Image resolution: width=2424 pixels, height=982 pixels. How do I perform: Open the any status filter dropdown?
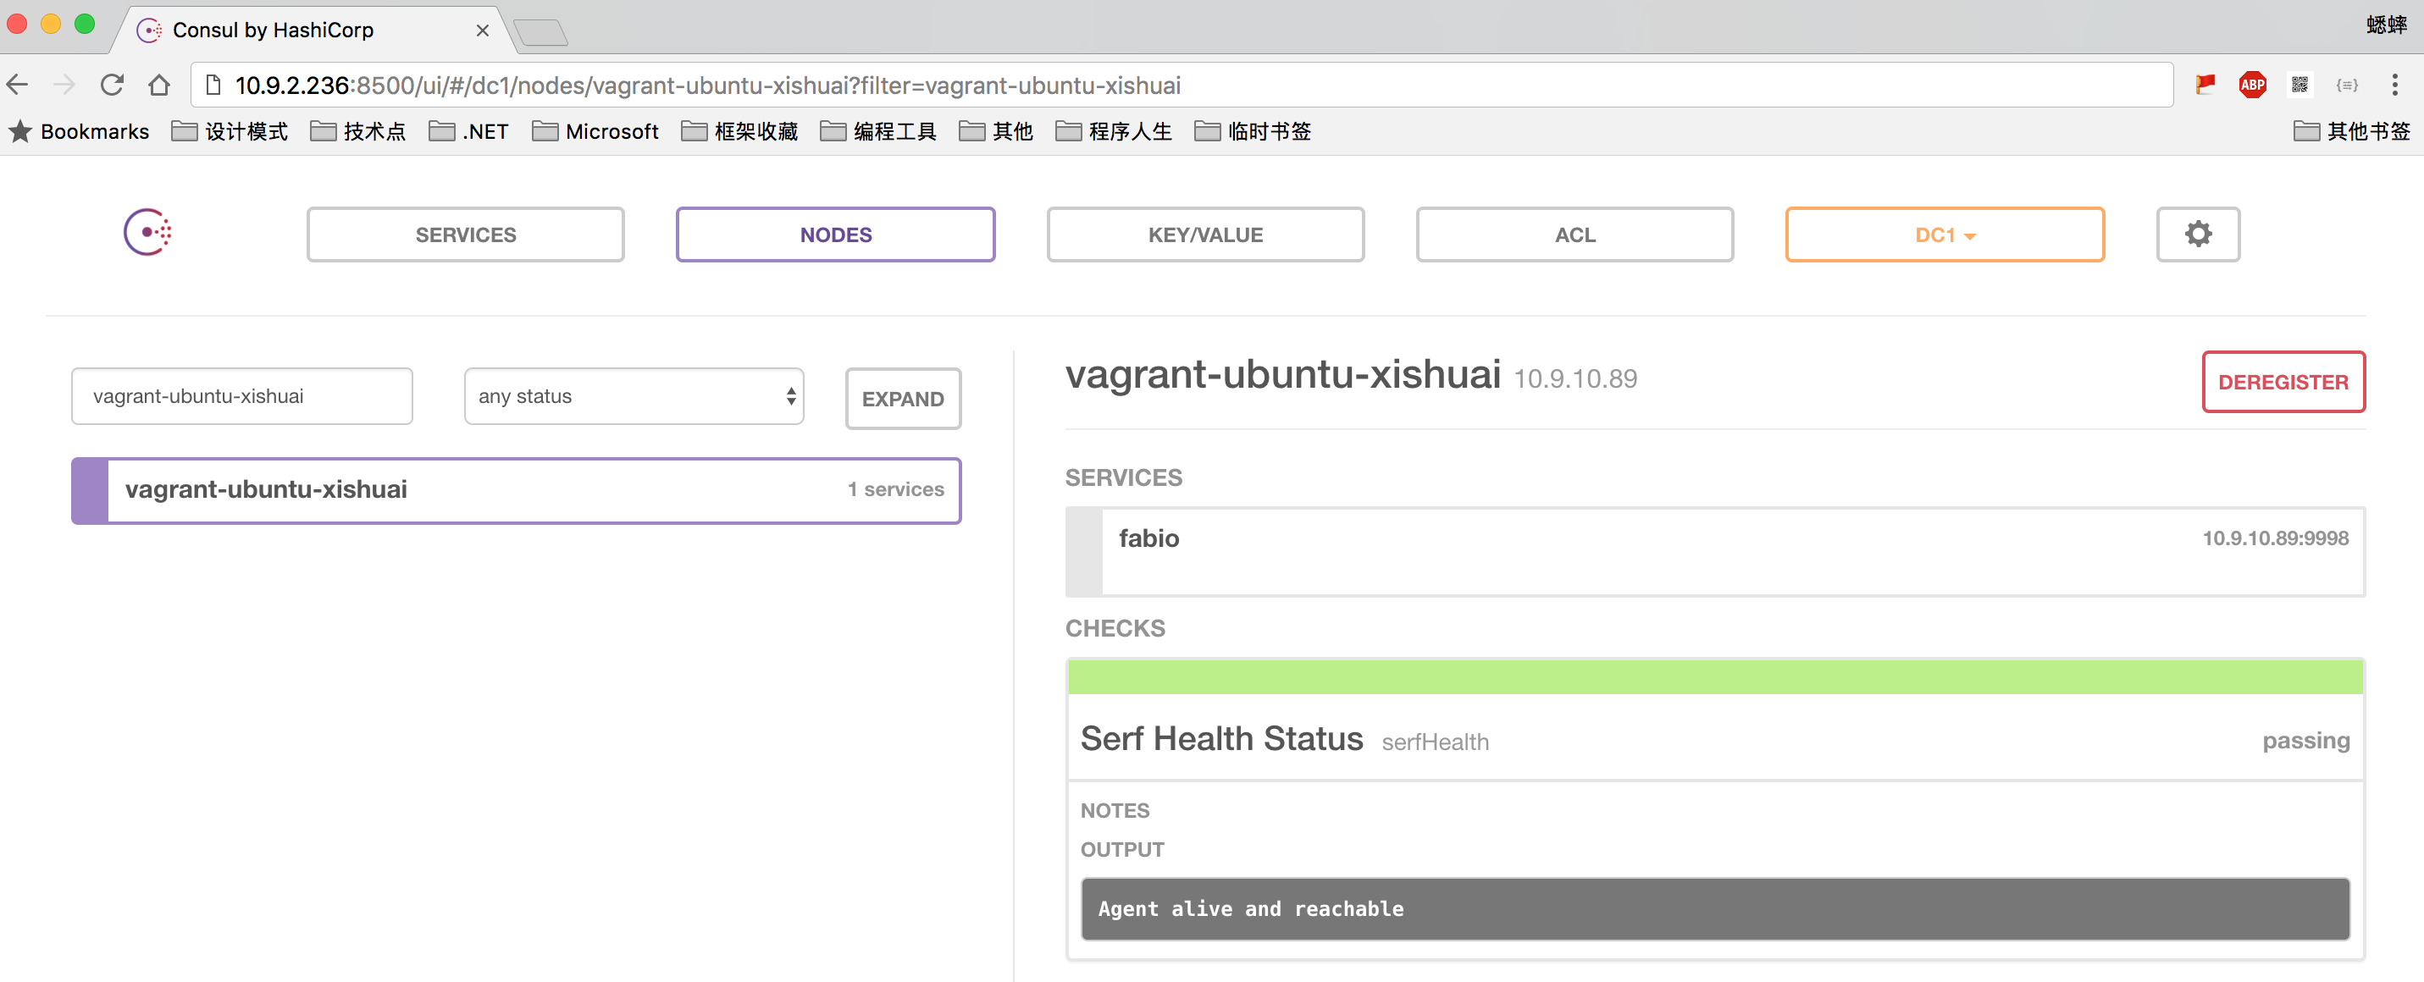[x=634, y=396]
